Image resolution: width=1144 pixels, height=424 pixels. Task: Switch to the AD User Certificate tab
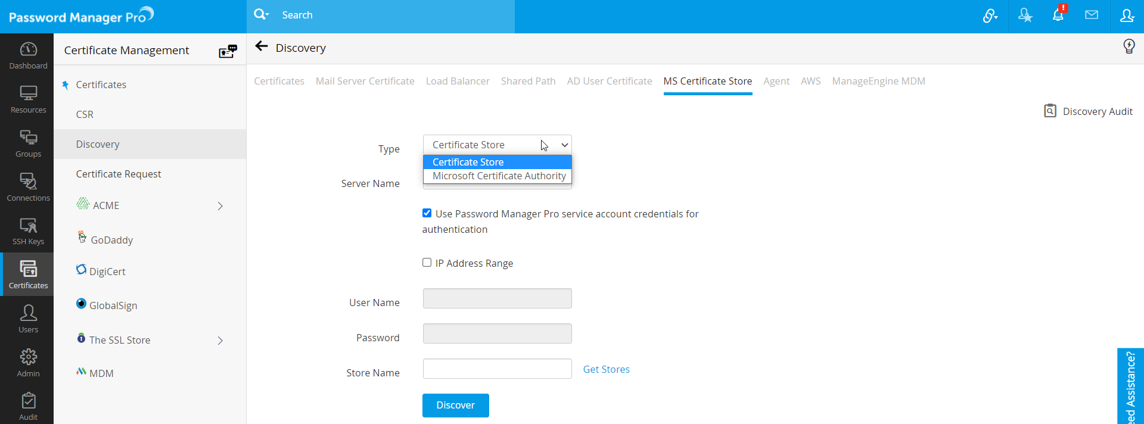pyautogui.click(x=609, y=81)
